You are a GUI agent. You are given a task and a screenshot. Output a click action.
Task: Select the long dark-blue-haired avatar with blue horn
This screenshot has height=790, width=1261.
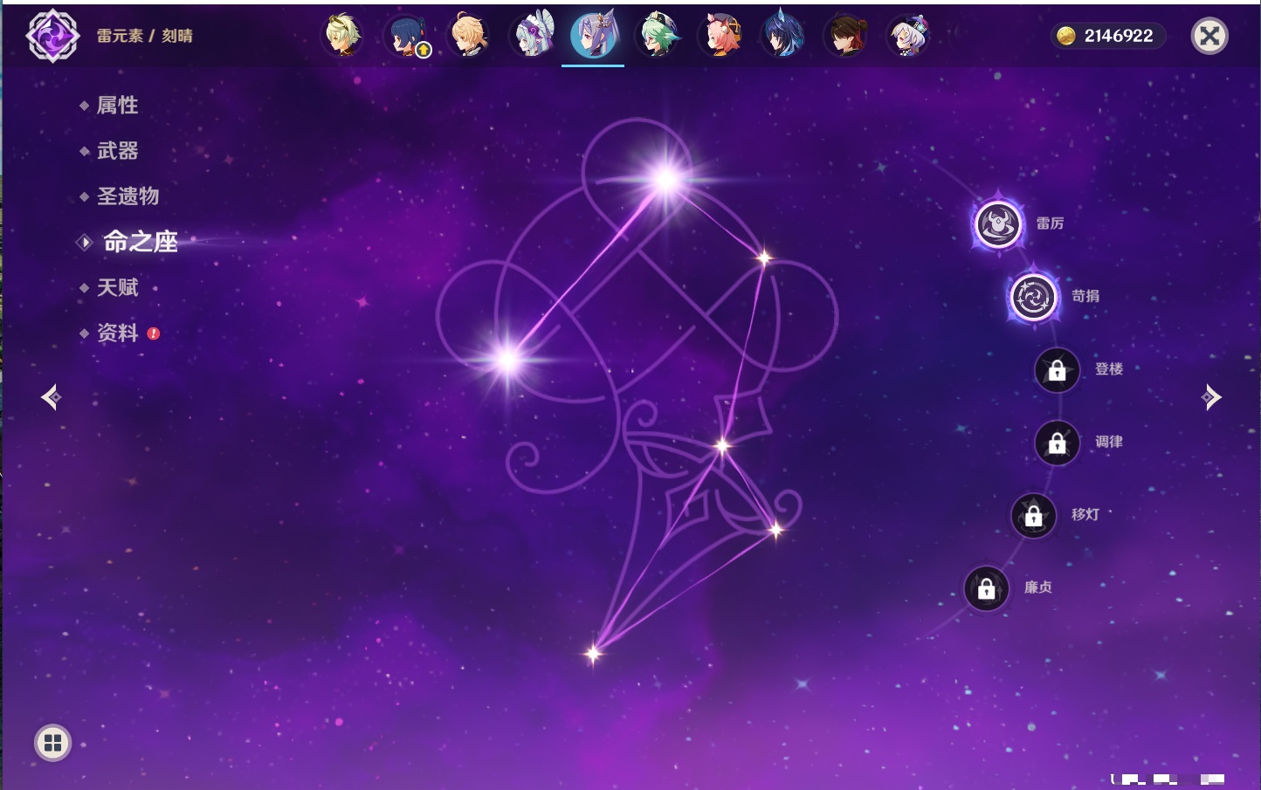click(783, 36)
